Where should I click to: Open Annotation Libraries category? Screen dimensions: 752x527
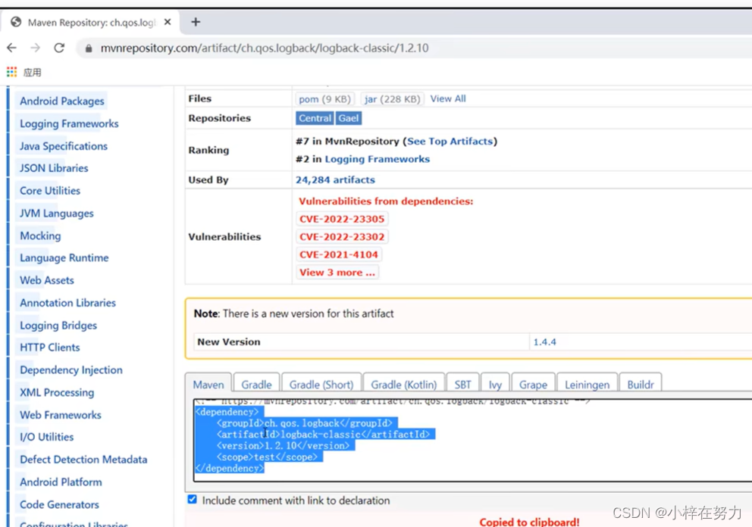pyautogui.click(x=67, y=303)
